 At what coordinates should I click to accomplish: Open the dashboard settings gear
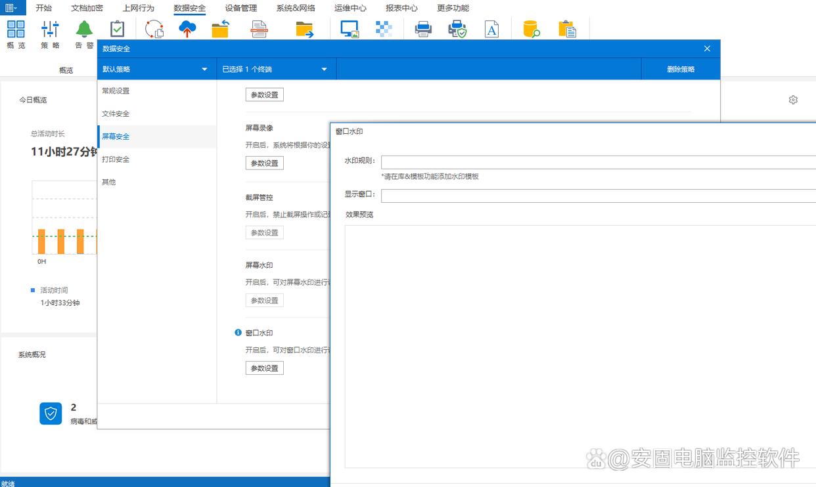793,100
